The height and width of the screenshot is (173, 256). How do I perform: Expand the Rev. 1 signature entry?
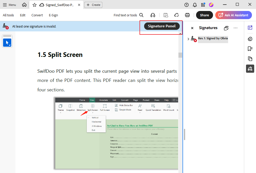[188, 39]
